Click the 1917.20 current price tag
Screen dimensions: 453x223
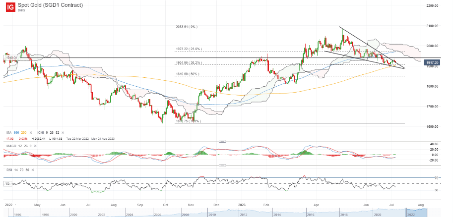[432, 62]
